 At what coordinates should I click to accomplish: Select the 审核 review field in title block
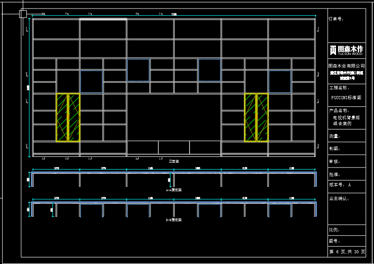click(334, 161)
